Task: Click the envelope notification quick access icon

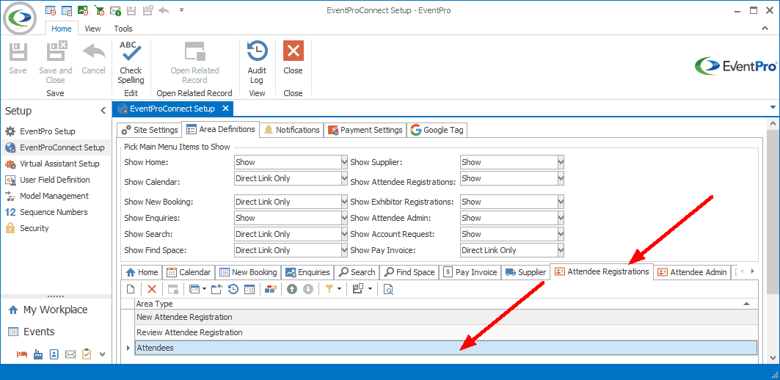Action: [x=115, y=10]
